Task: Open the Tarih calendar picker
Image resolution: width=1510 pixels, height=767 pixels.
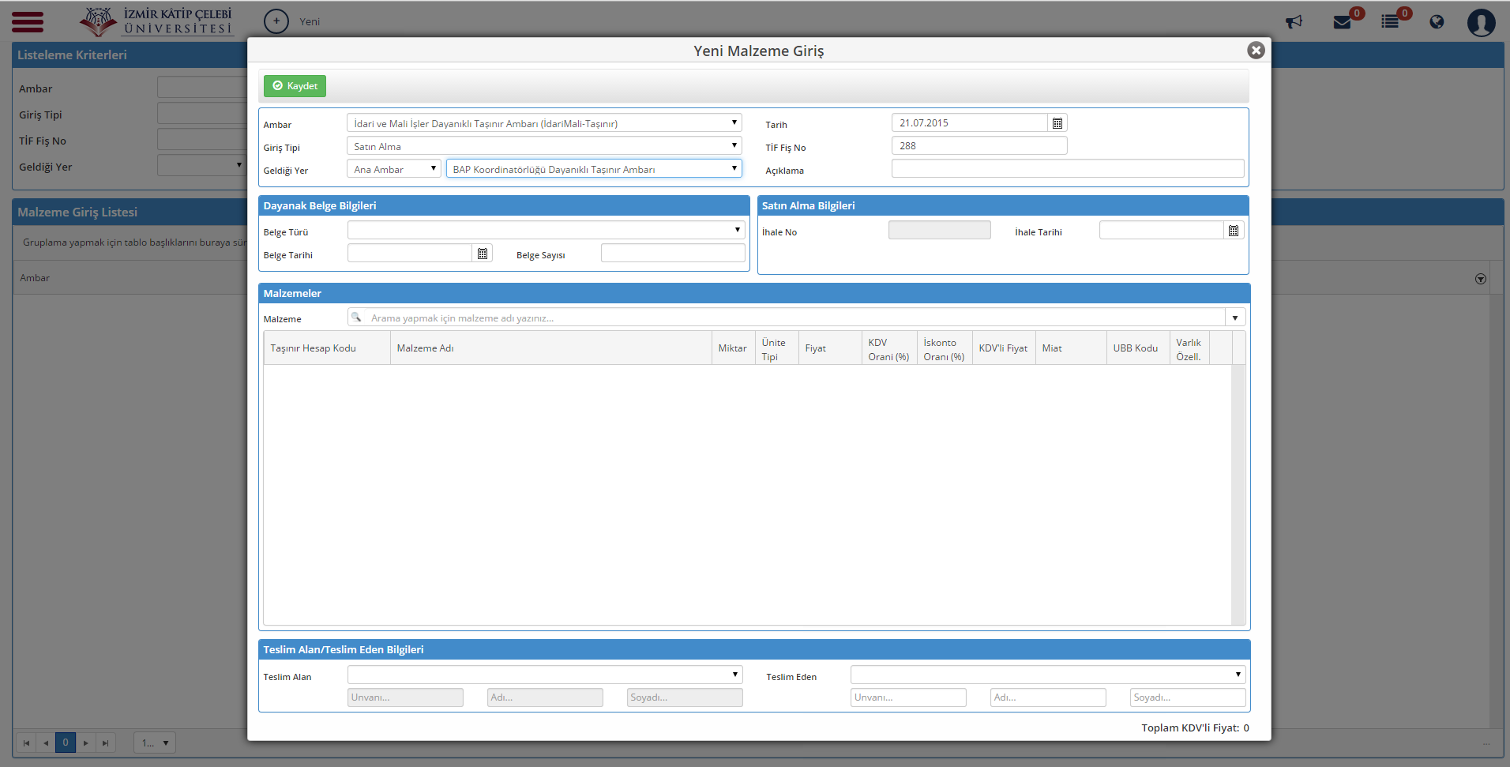Action: 1057,123
